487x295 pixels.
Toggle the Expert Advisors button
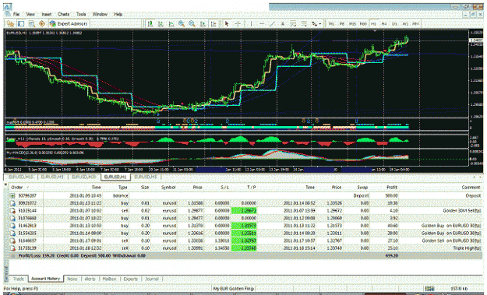[69, 23]
